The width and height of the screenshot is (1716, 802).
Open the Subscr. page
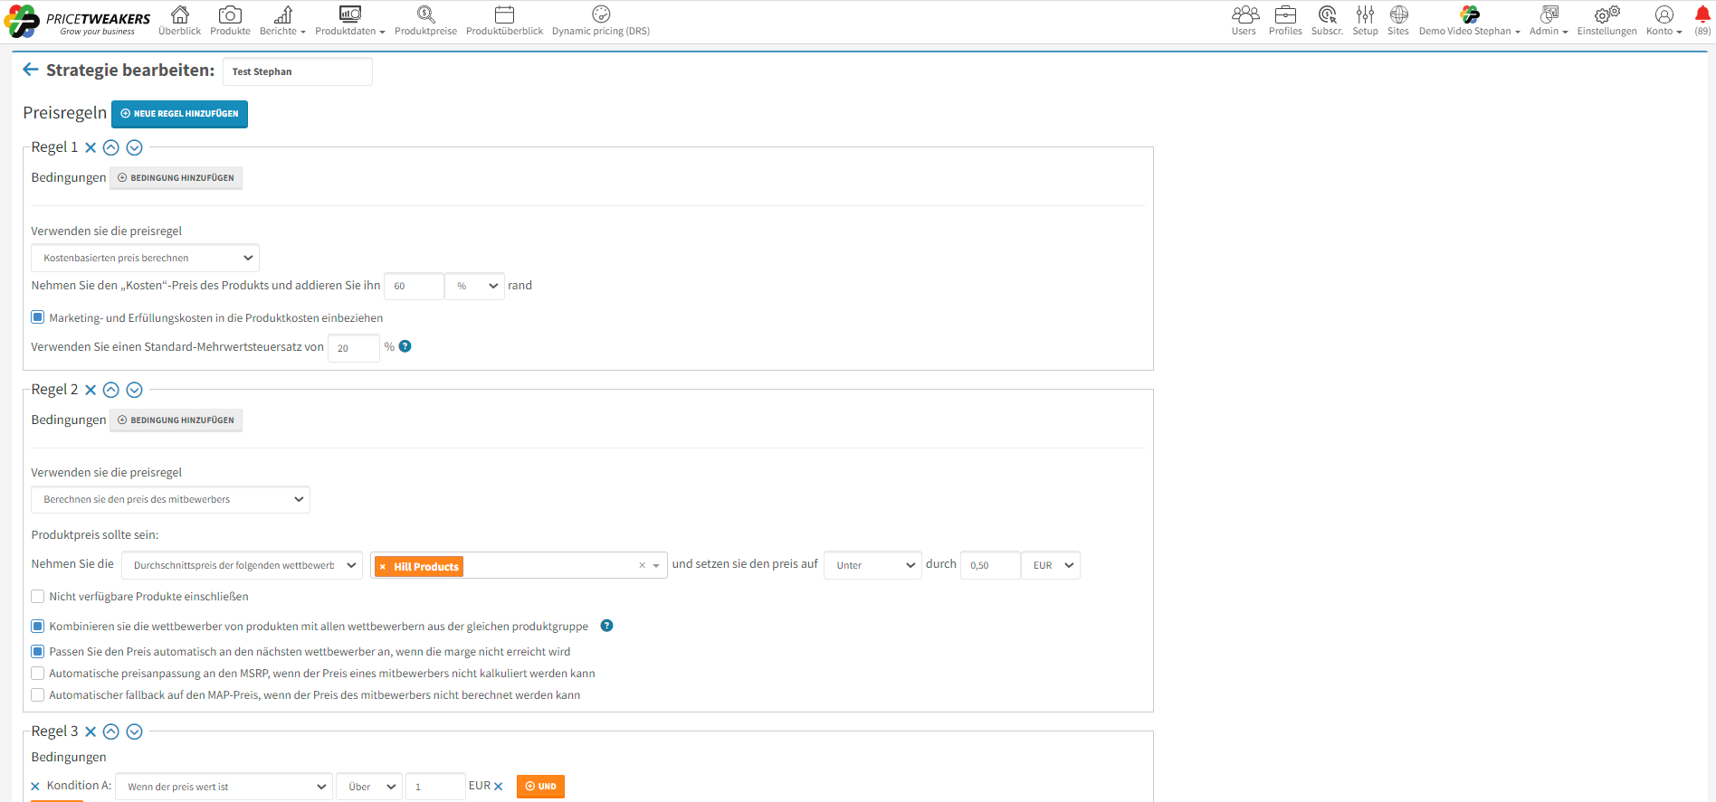point(1327,21)
